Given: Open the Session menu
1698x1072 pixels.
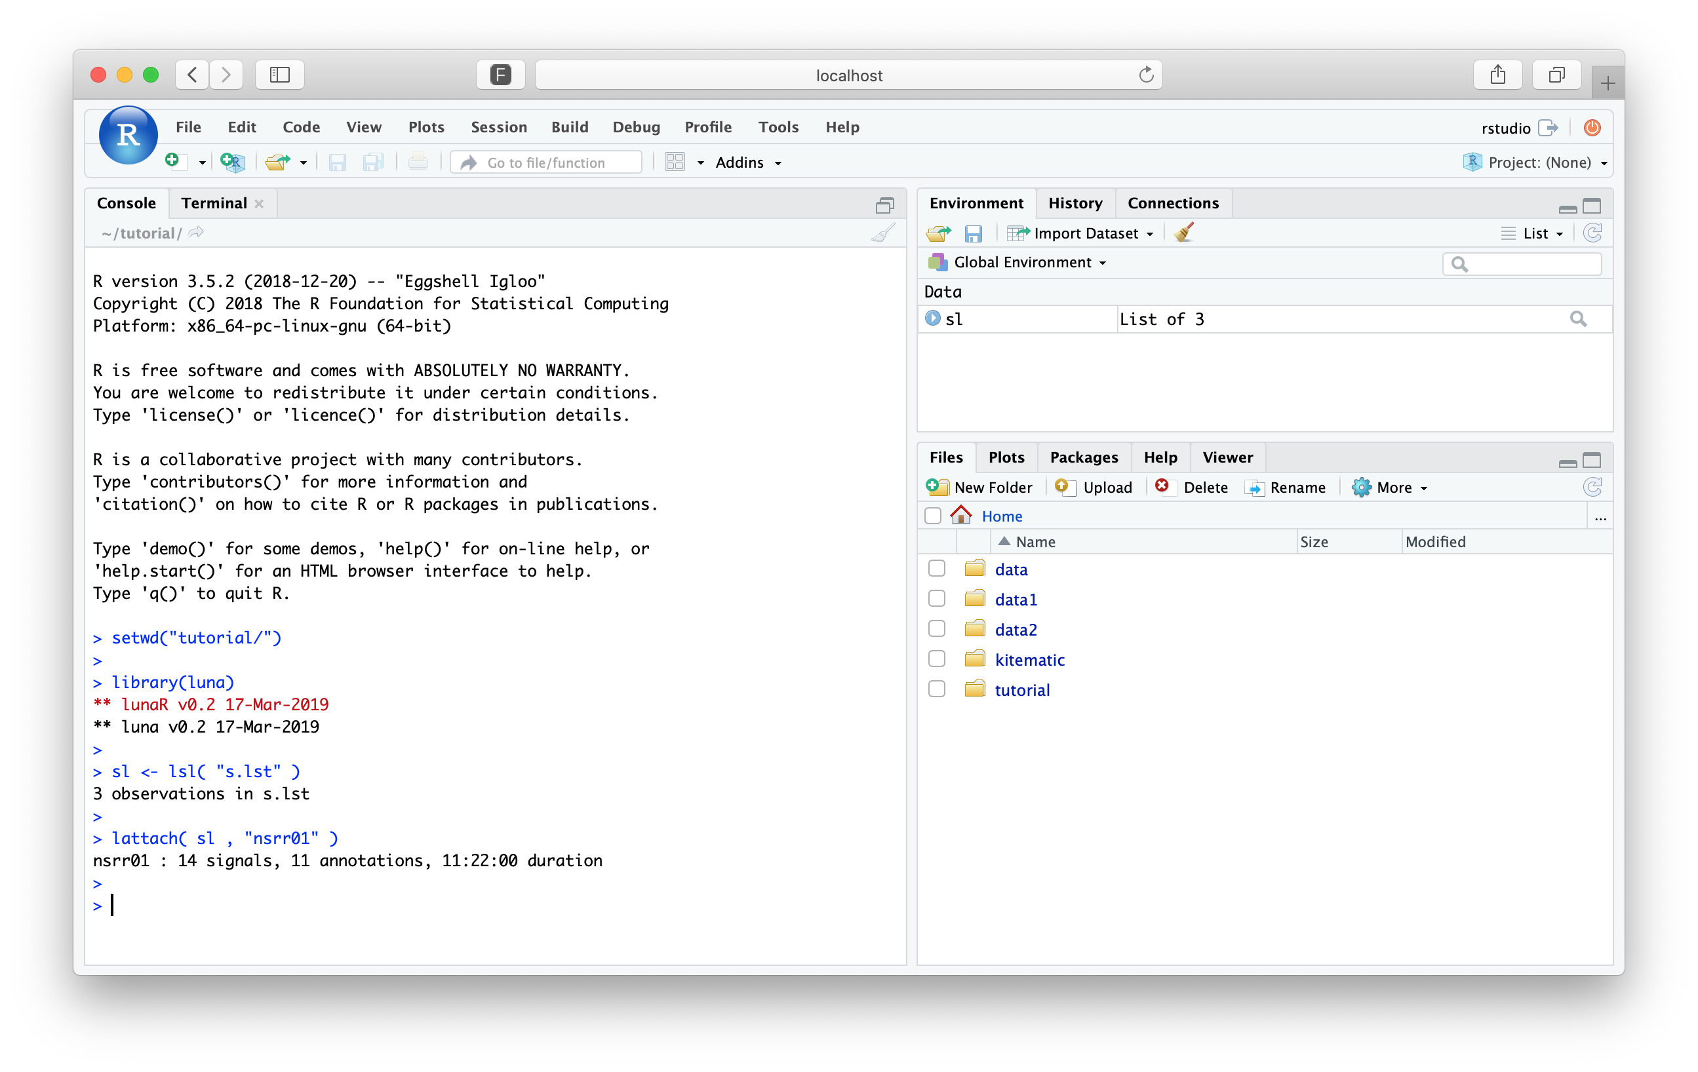Looking at the screenshot, I should tap(498, 127).
